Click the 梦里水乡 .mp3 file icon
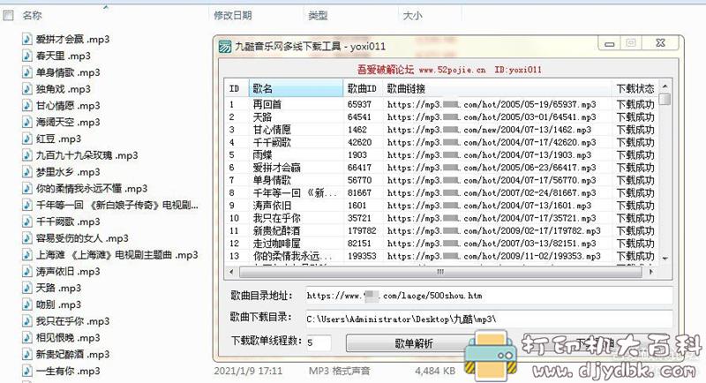Image resolution: width=706 pixels, height=383 pixels. coord(27,172)
